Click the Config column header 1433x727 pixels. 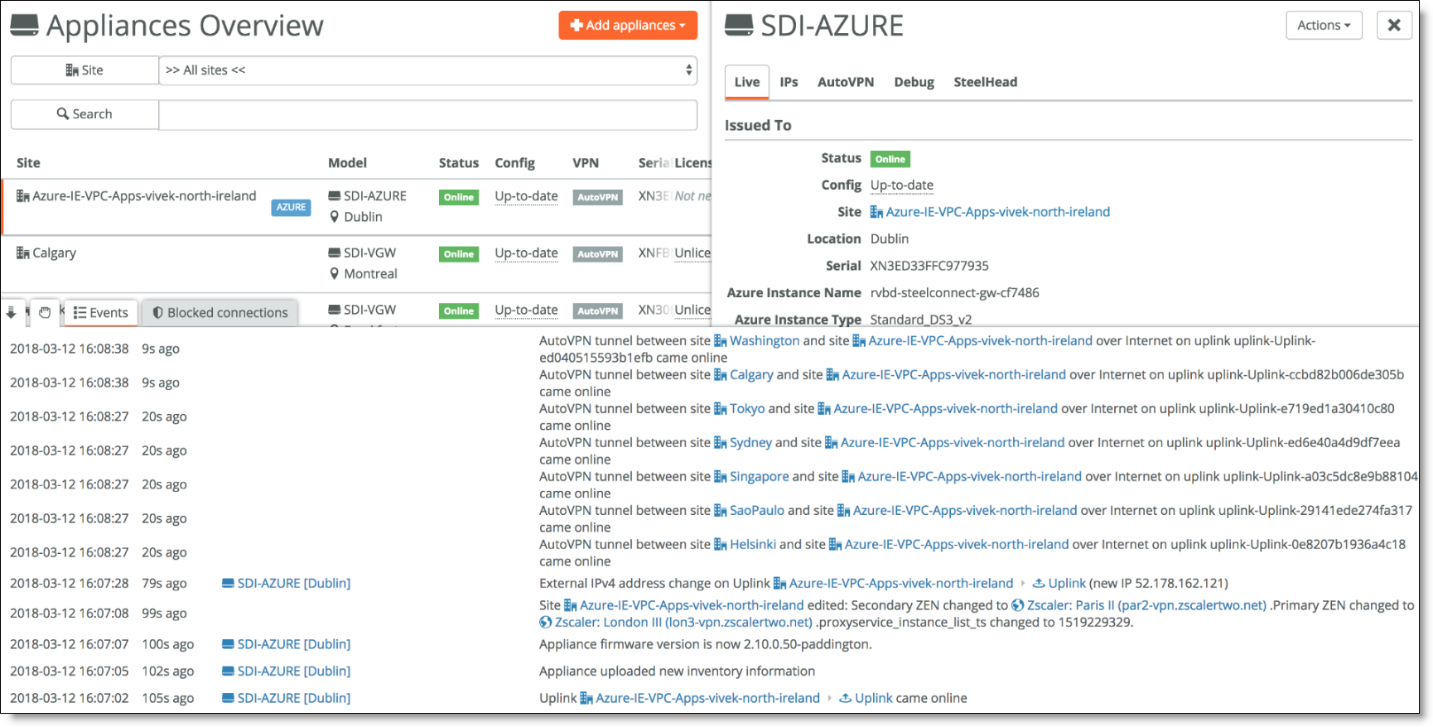[514, 163]
